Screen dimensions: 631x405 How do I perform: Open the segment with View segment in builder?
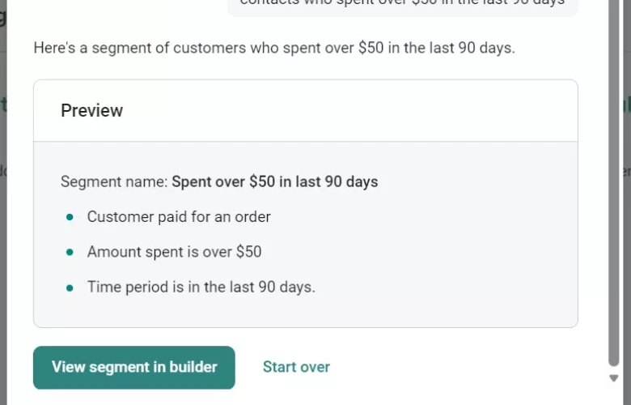coord(134,368)
